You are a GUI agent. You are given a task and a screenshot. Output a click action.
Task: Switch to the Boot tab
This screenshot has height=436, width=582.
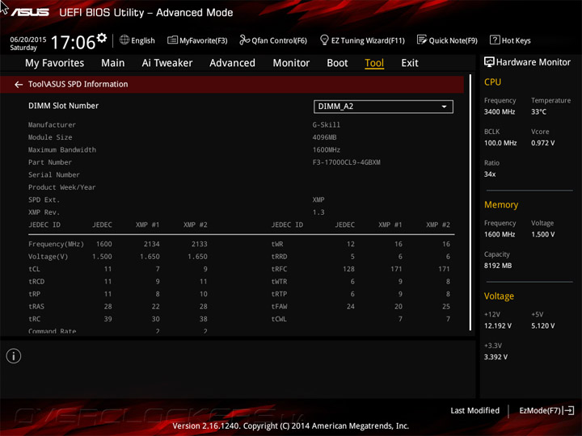pos(337,63)
